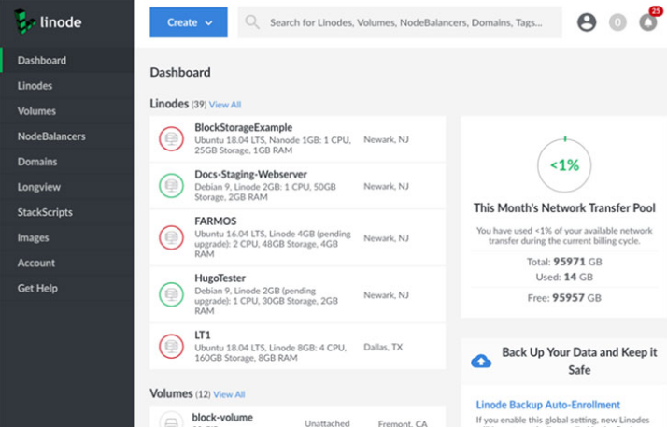Click View All next to Volumes
The width and height of the screenshot is (667, 428).
[229, 395]
